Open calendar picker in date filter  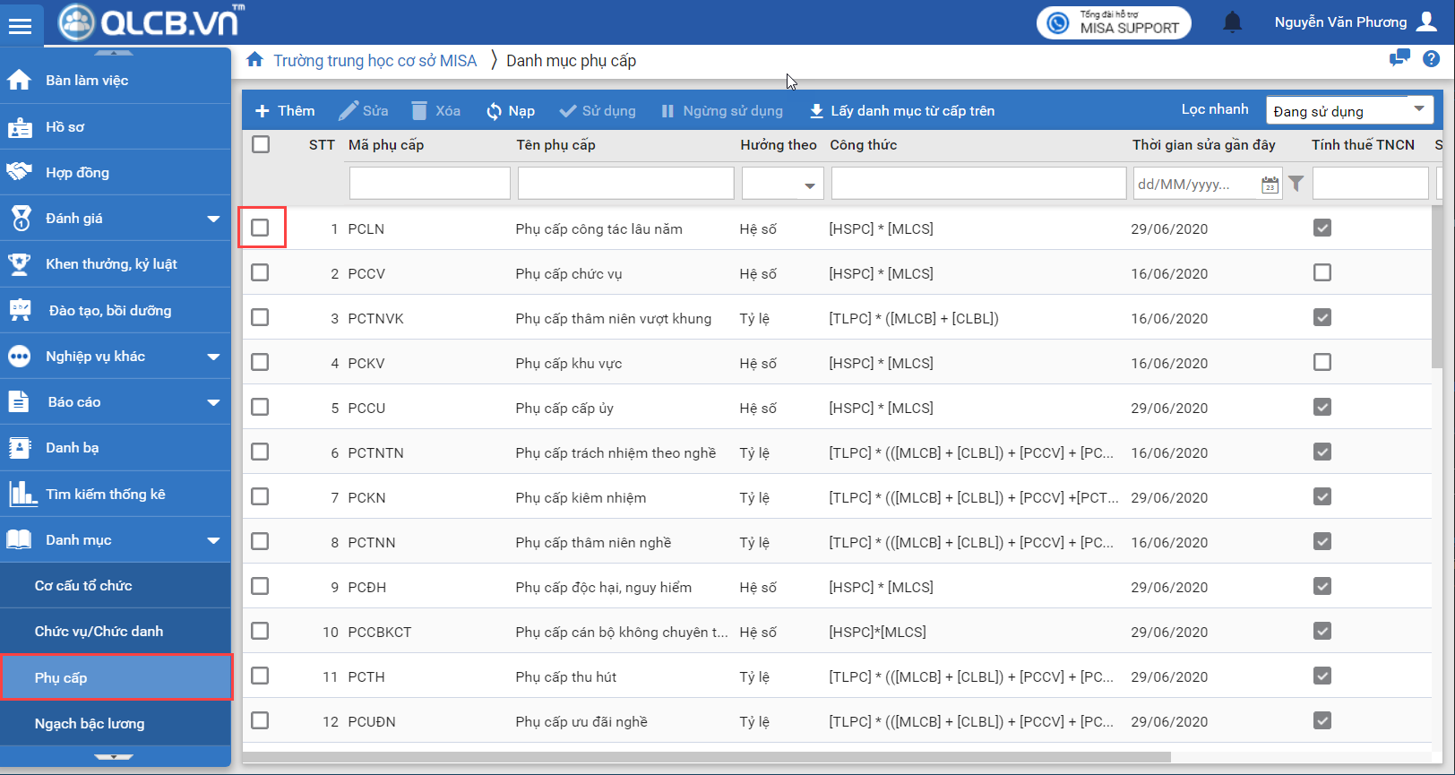[1270, 185]
